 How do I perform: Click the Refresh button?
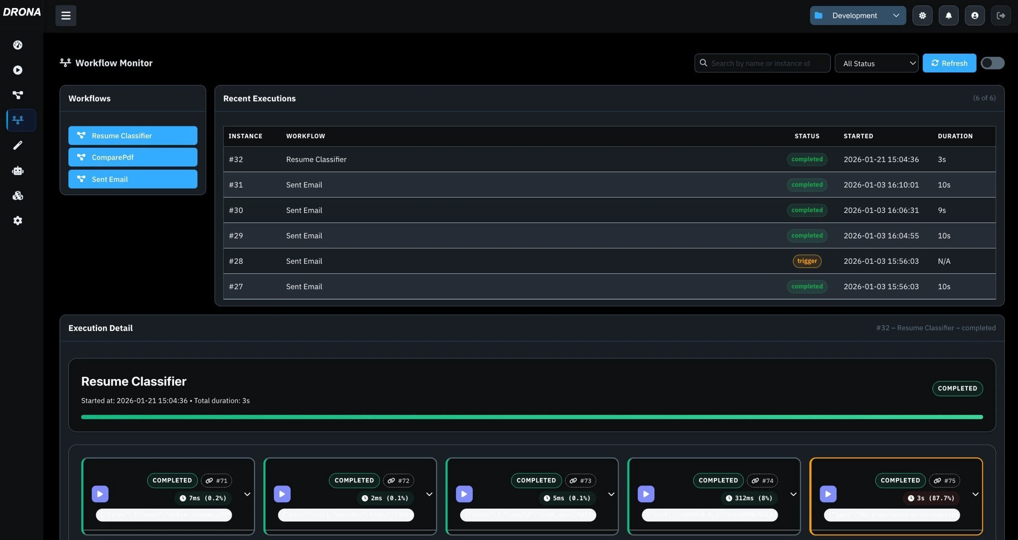[x=949, y=63]
